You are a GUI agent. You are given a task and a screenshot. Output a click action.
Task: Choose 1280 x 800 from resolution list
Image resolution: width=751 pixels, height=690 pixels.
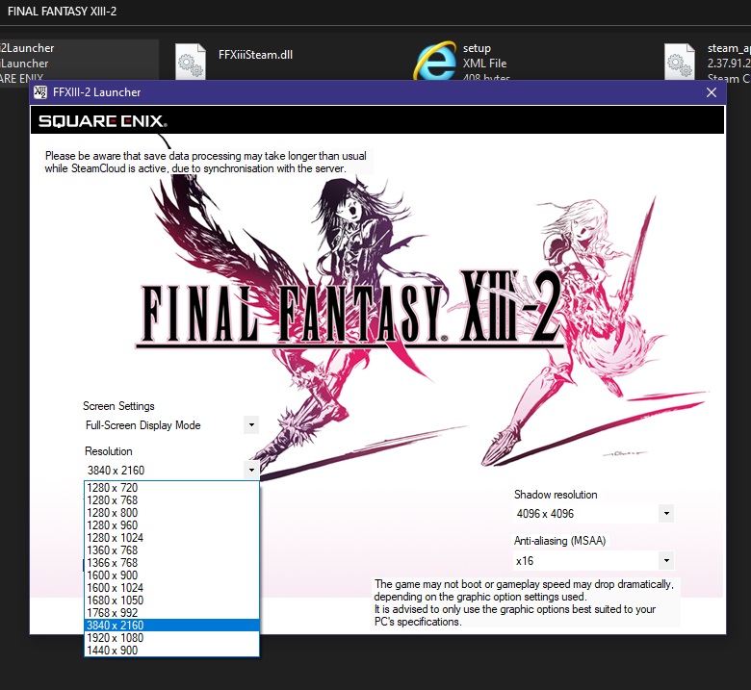point(171,512)
